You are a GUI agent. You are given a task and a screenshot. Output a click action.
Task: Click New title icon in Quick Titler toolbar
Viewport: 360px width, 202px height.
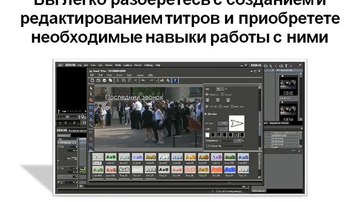(92, 81)
